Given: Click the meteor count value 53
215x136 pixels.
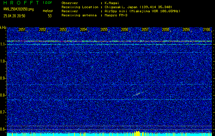Looking at the screenshot, I should (x=50, y=16).
